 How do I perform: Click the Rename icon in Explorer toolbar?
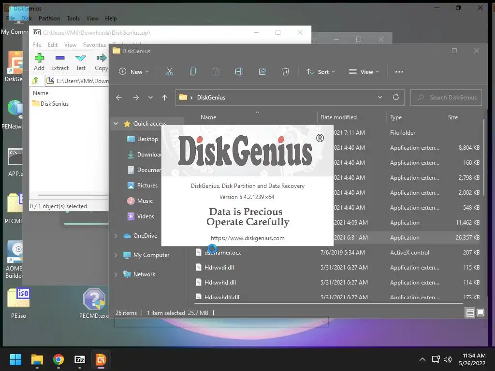point(239,71)
